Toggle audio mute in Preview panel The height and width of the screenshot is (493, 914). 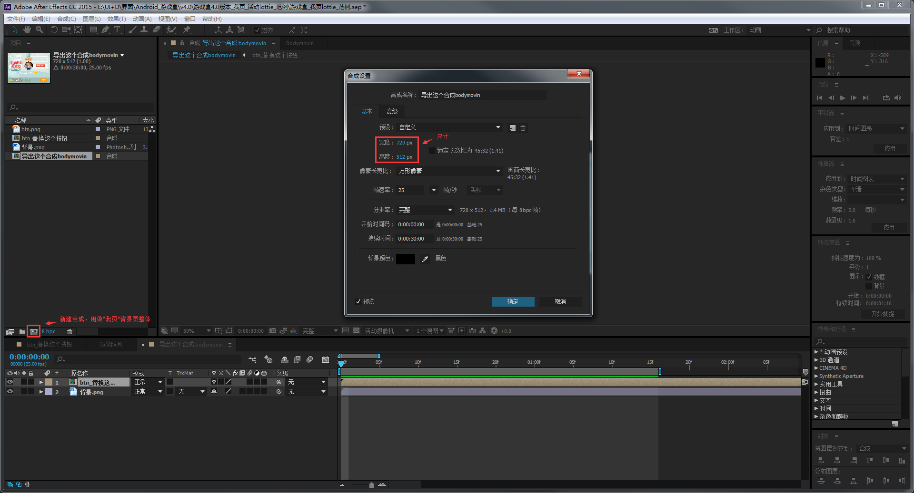click(x=898, y=98)
